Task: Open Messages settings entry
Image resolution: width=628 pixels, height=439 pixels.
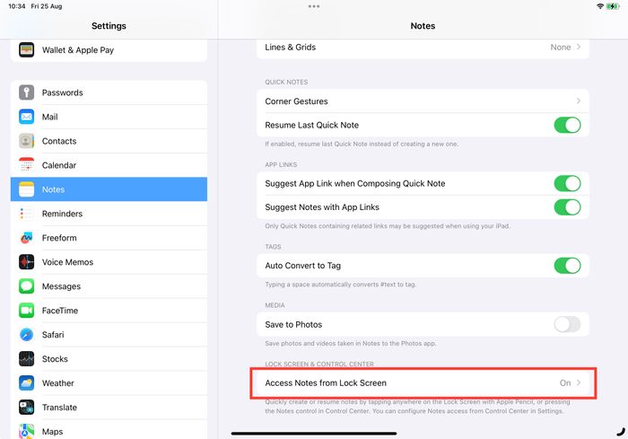Action: tap(61, 286)
